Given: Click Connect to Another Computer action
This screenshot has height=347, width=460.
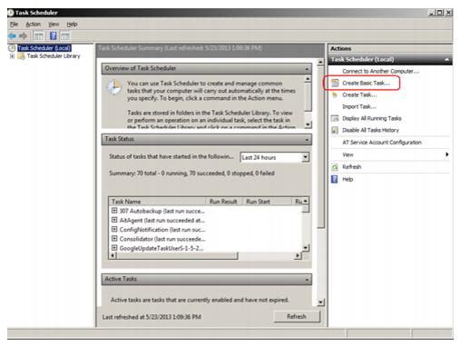Looking at the screenshot, I should tap(380, 71).
